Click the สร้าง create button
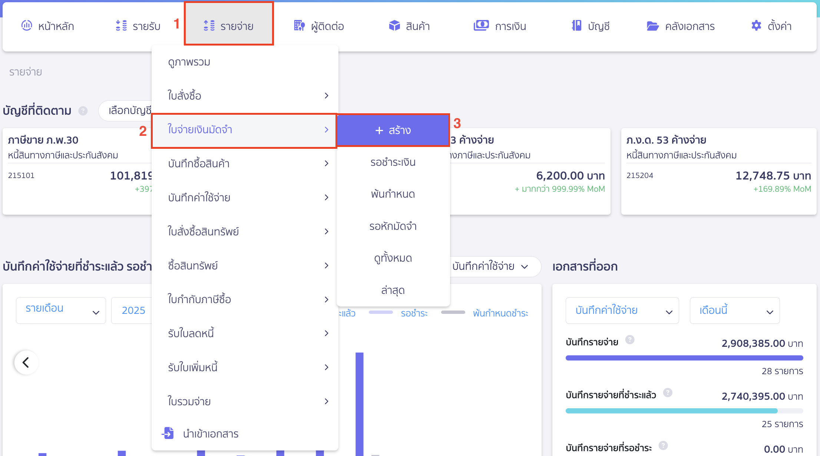This screenshot has height=456, width=820. 393,130
